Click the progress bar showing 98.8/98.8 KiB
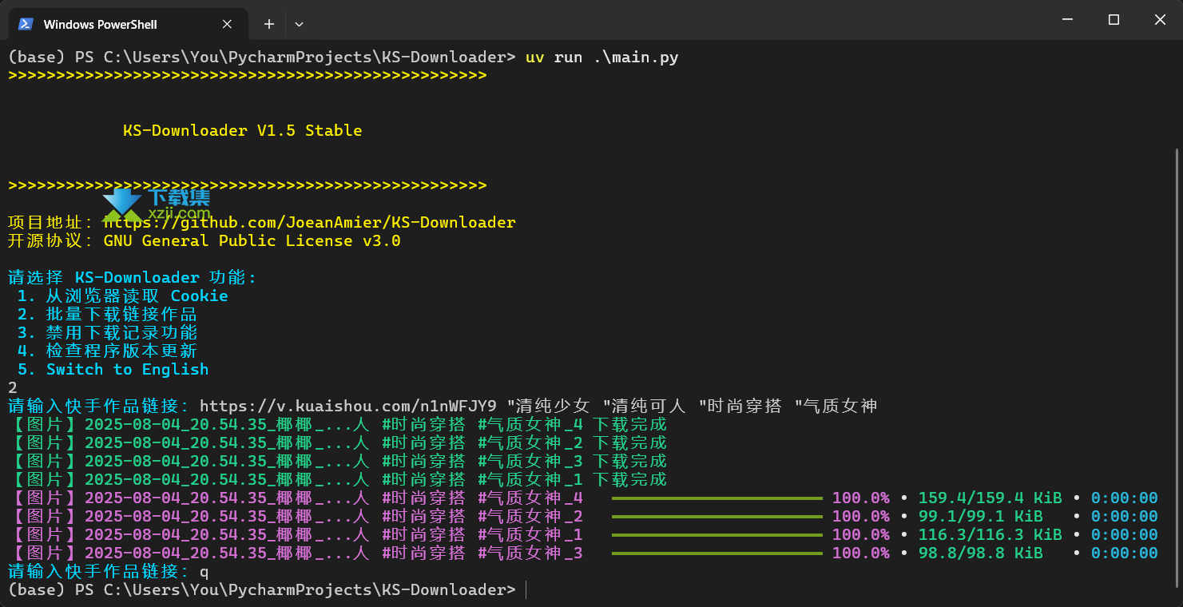This screenshot has height=607, width=1183. tap(717, 553)
